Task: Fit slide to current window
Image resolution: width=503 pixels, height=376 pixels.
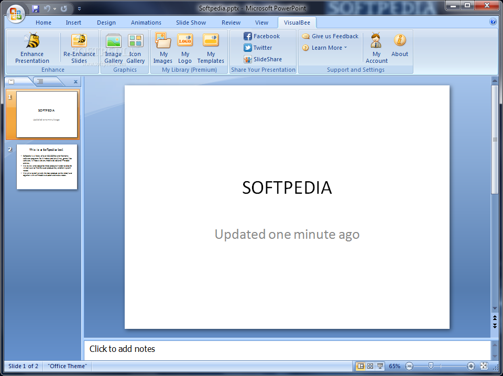Action: pyautogui.click(x=484, y=366)
